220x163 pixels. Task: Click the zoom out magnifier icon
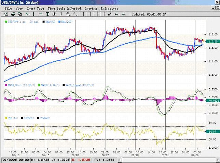75,14
